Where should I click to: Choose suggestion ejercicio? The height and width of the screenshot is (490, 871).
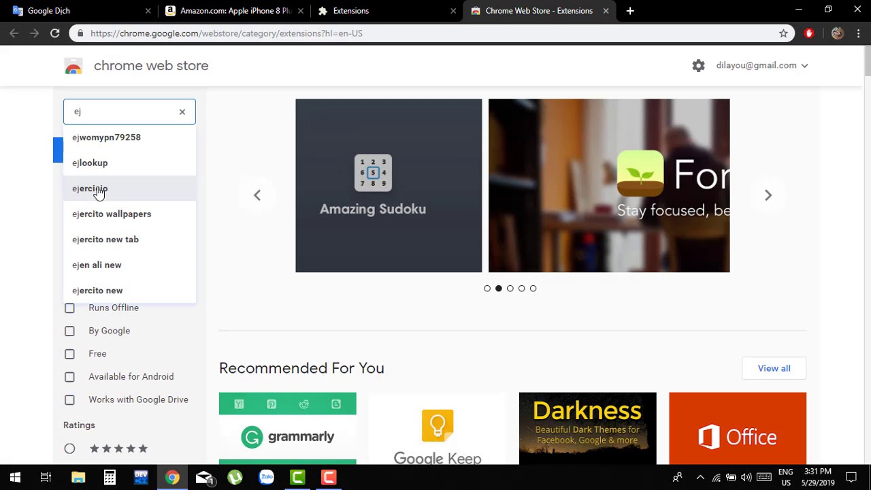129,189
